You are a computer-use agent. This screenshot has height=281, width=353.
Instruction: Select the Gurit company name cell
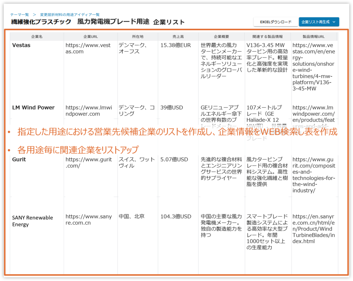(19, 159)
